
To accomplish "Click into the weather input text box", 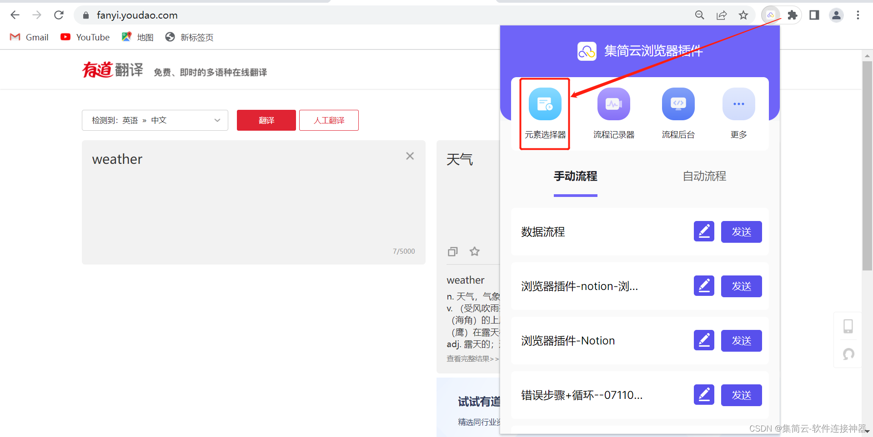I will click(254, 202).
